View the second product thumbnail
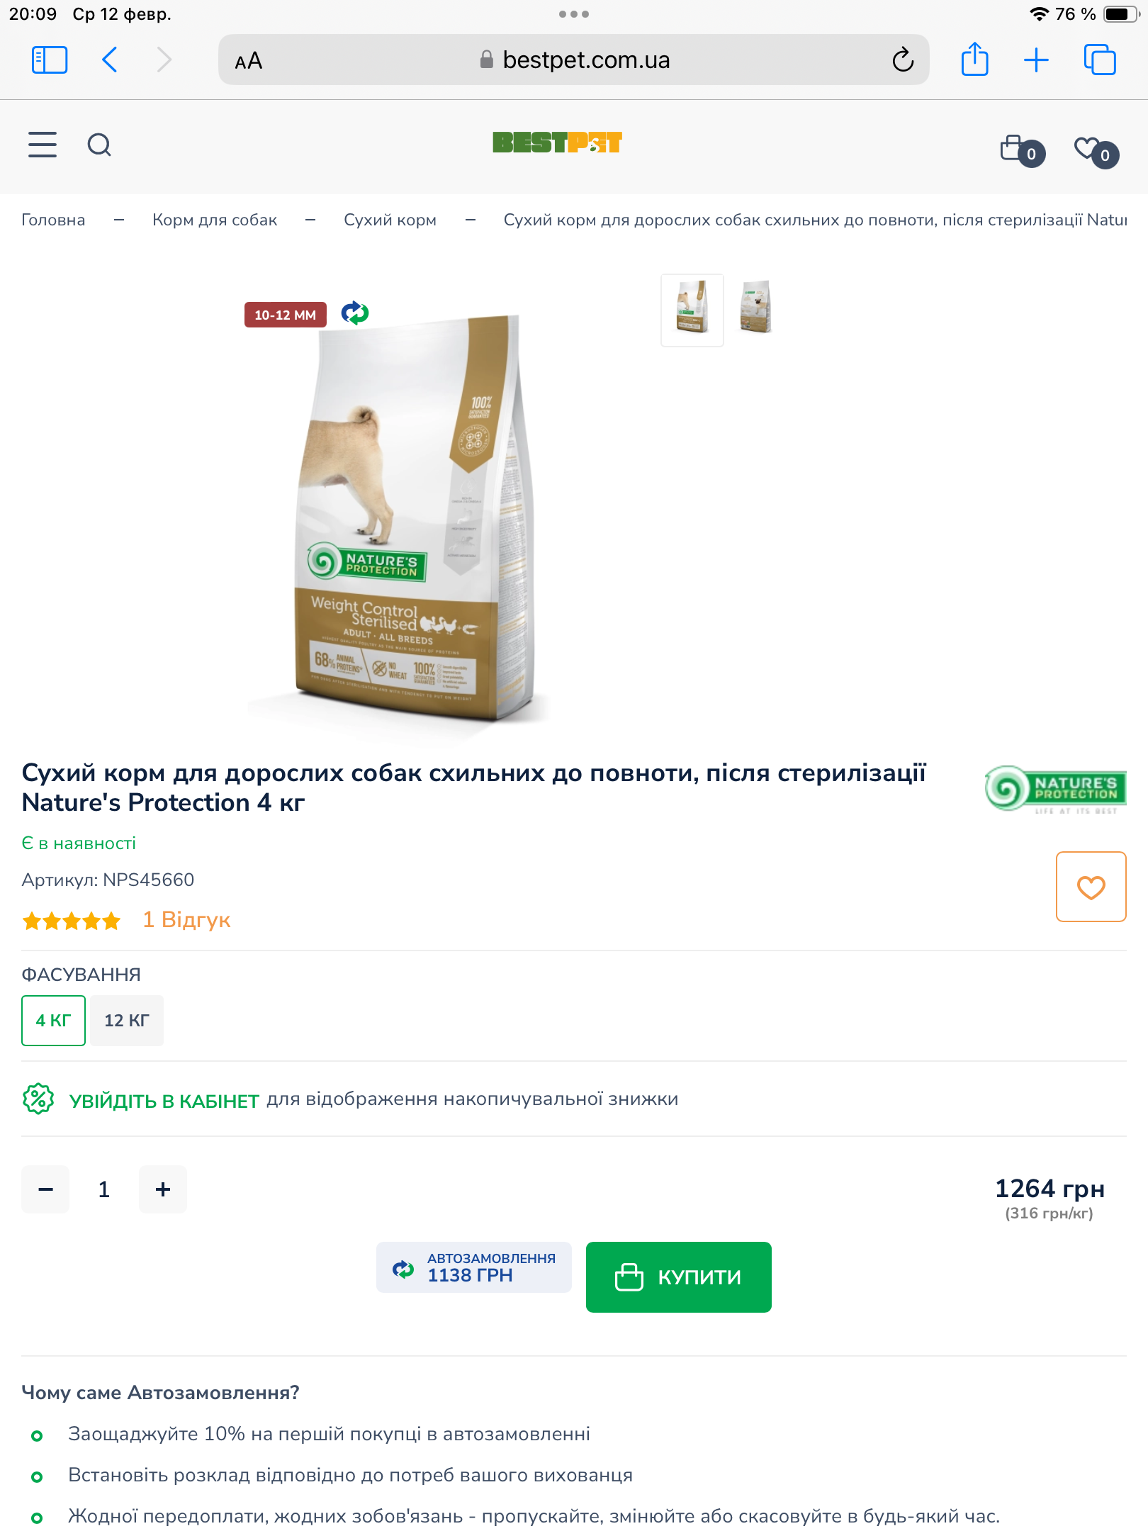The height and width of the screenshot is (1531, 1148). pyautogui.click(x=755, y=309)
